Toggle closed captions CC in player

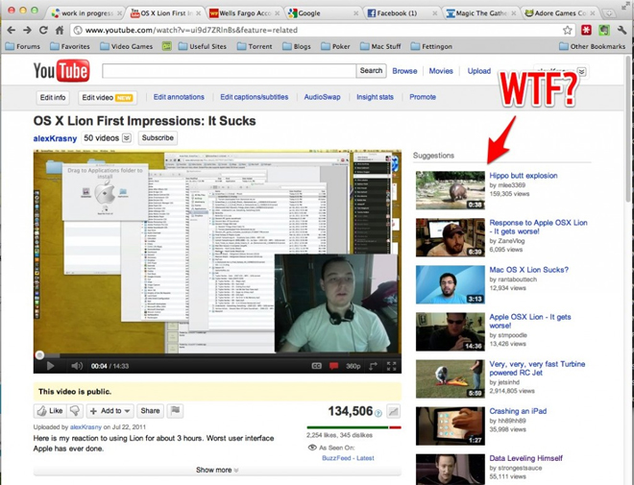point(316,366)
